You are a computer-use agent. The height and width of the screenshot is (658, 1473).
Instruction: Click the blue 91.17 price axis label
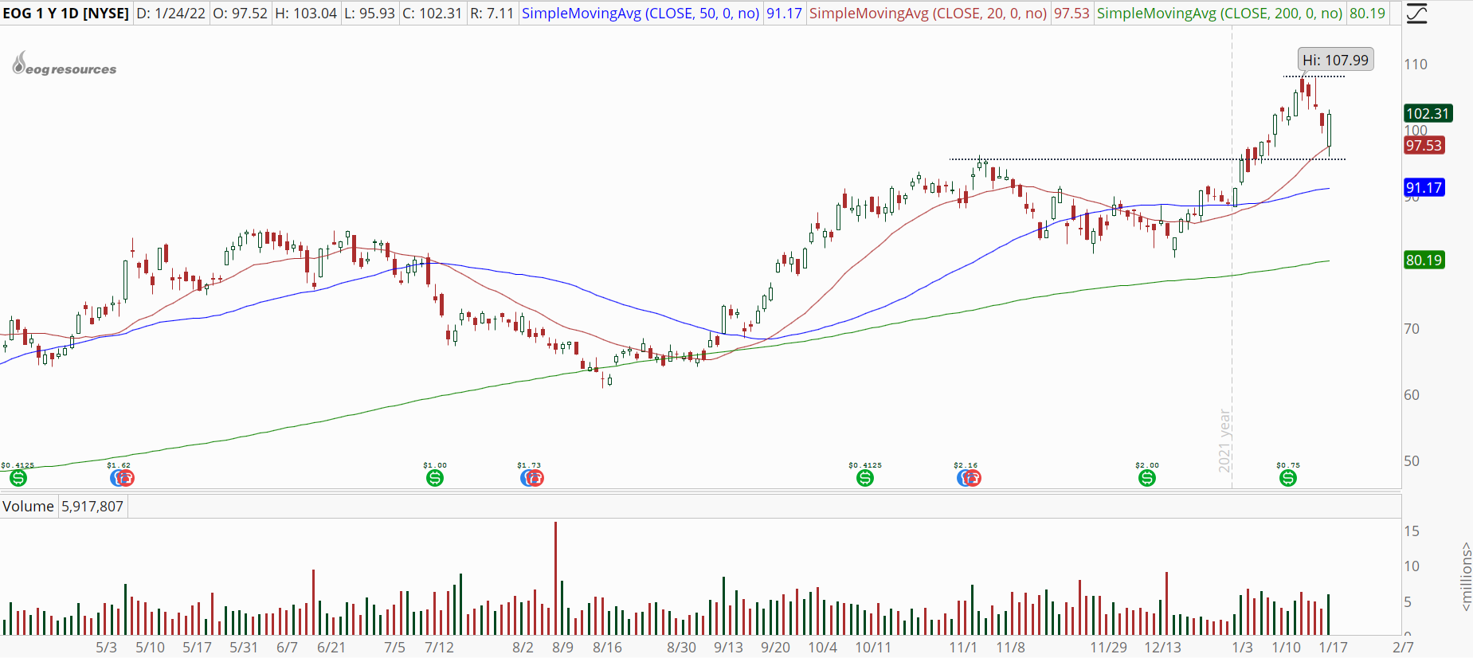[1424, 188]
